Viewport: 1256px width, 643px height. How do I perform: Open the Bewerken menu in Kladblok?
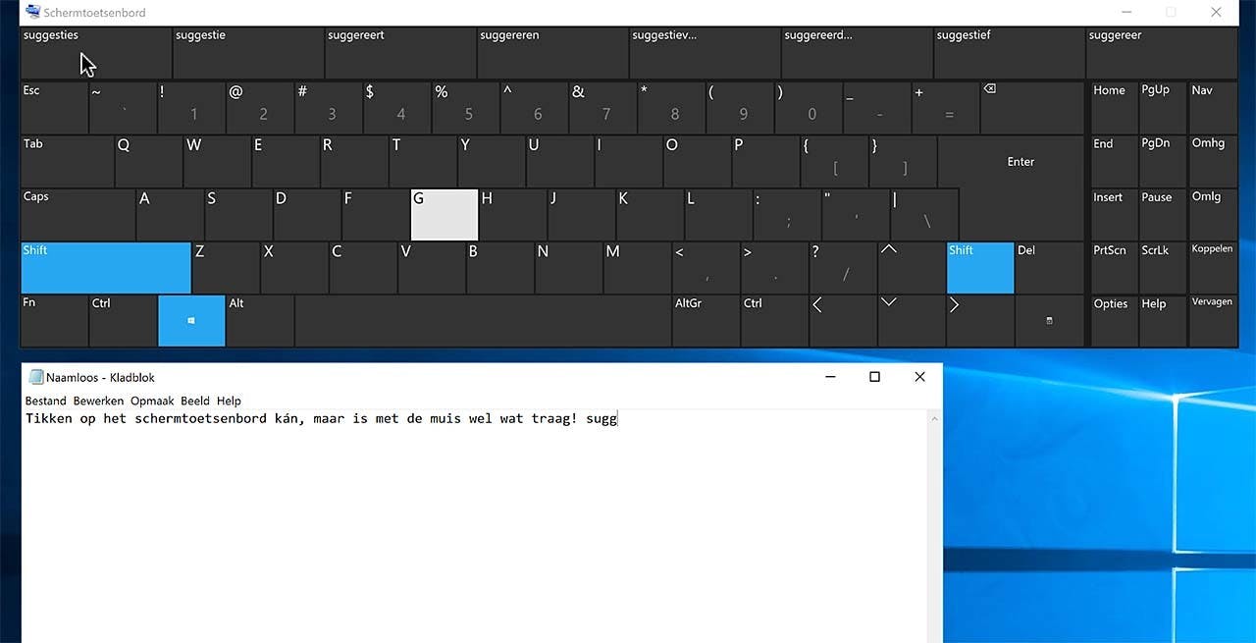[98, 401]
